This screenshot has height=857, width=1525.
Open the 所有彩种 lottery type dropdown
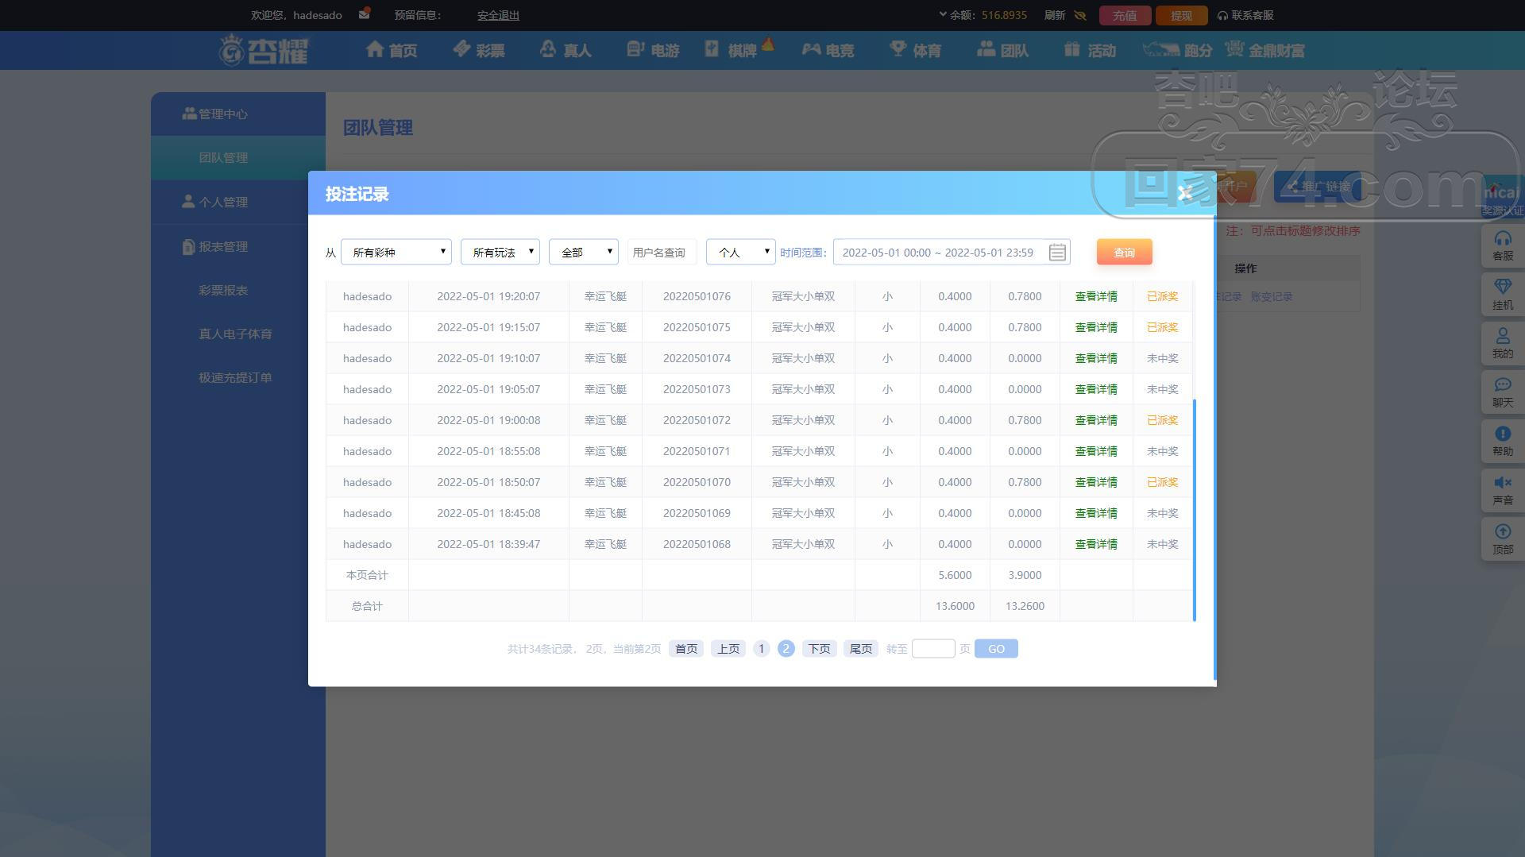point(396,252)
